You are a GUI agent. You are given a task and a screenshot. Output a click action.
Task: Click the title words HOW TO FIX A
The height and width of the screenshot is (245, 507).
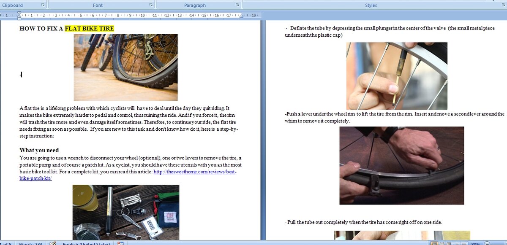tap(41, 29)
